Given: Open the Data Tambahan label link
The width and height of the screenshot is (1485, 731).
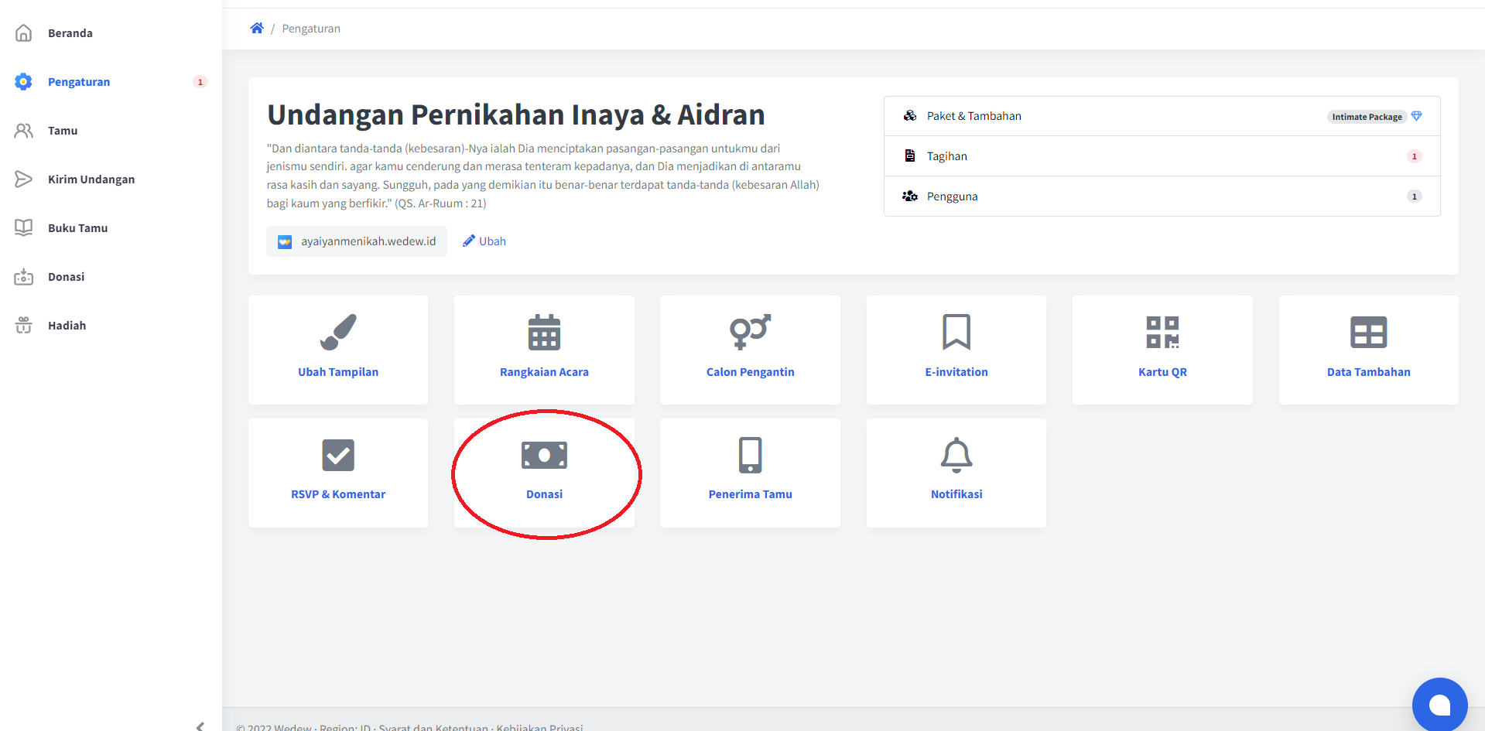Looking at the screenshot, I should pyautogui.click(x=1368, y=372).
